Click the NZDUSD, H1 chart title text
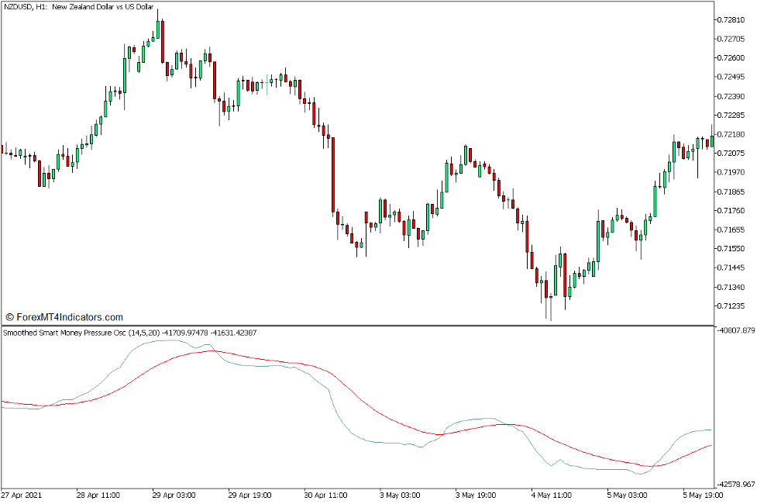Image resolution: width=757 pixels, height=504 pixels. pyautogui.click(x=79, y=7)
